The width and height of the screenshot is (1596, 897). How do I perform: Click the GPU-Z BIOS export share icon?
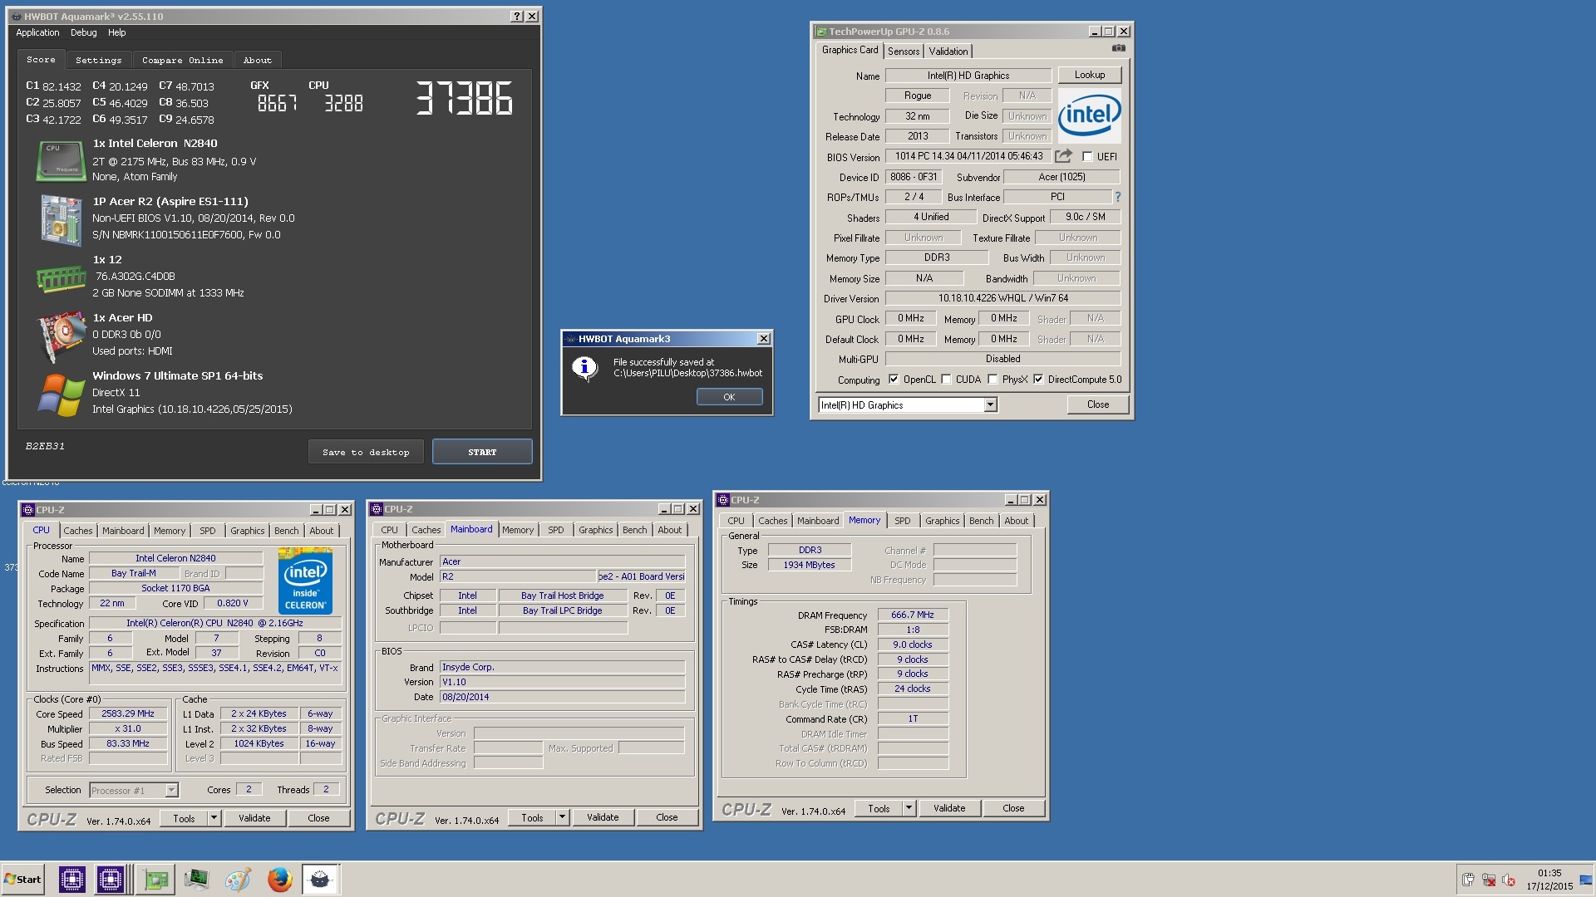[x=1063, y=155]
